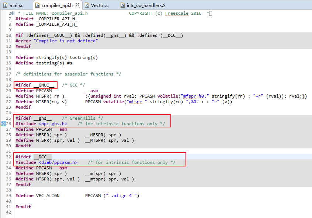Screen dimensions: 312x218
Task: Click '__mtspr( spr, val )' on line 36
Action: tap(110, 179)
